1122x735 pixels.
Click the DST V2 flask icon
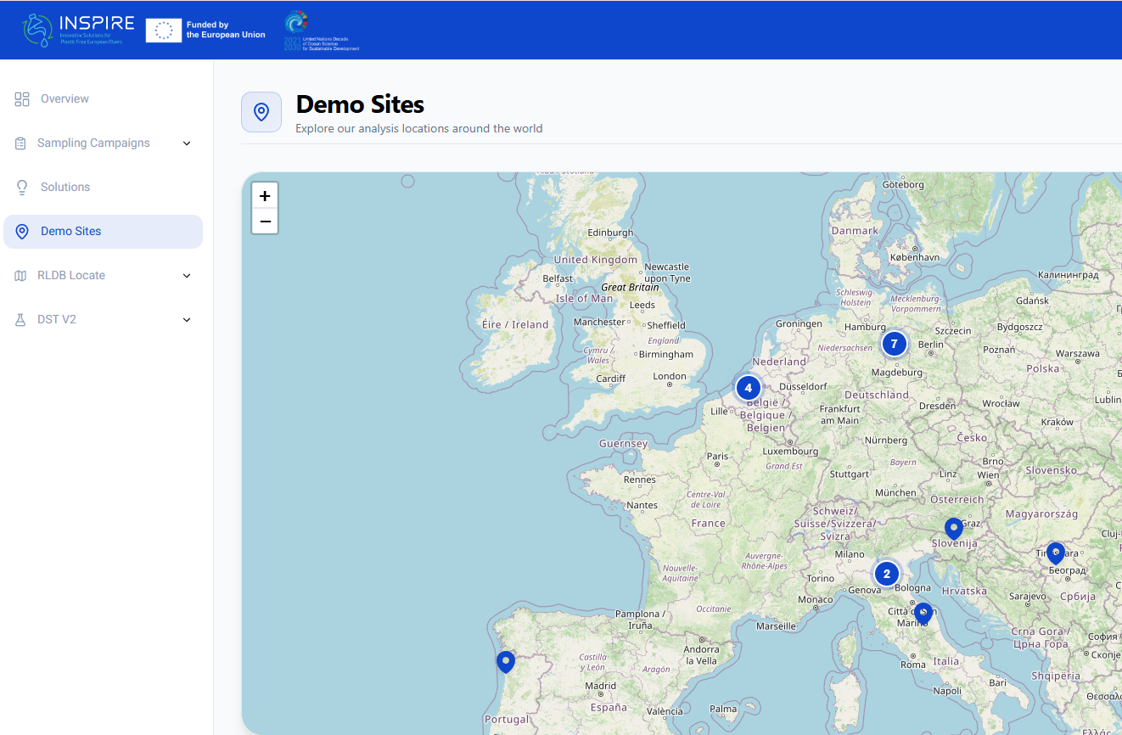coord(20,320)
